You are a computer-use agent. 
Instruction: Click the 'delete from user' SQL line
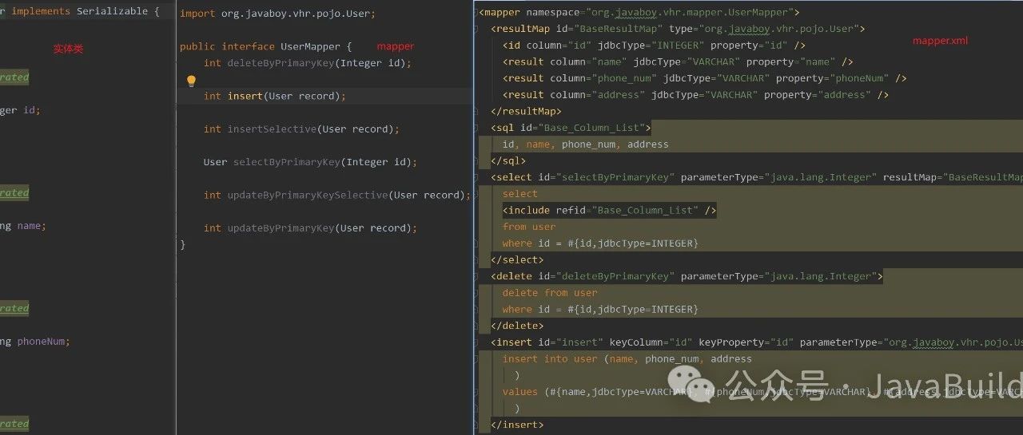pyautogui.click(x=550, y=294)
